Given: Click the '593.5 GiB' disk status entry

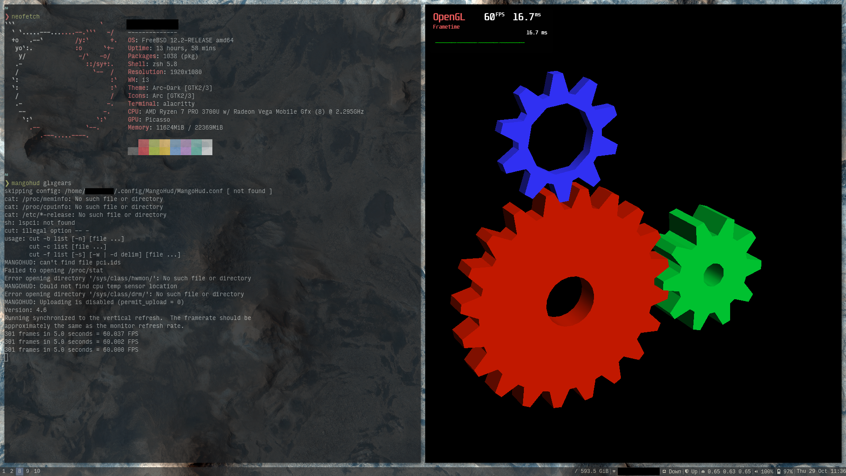Looking at the screenshot, I should (591, 472).
